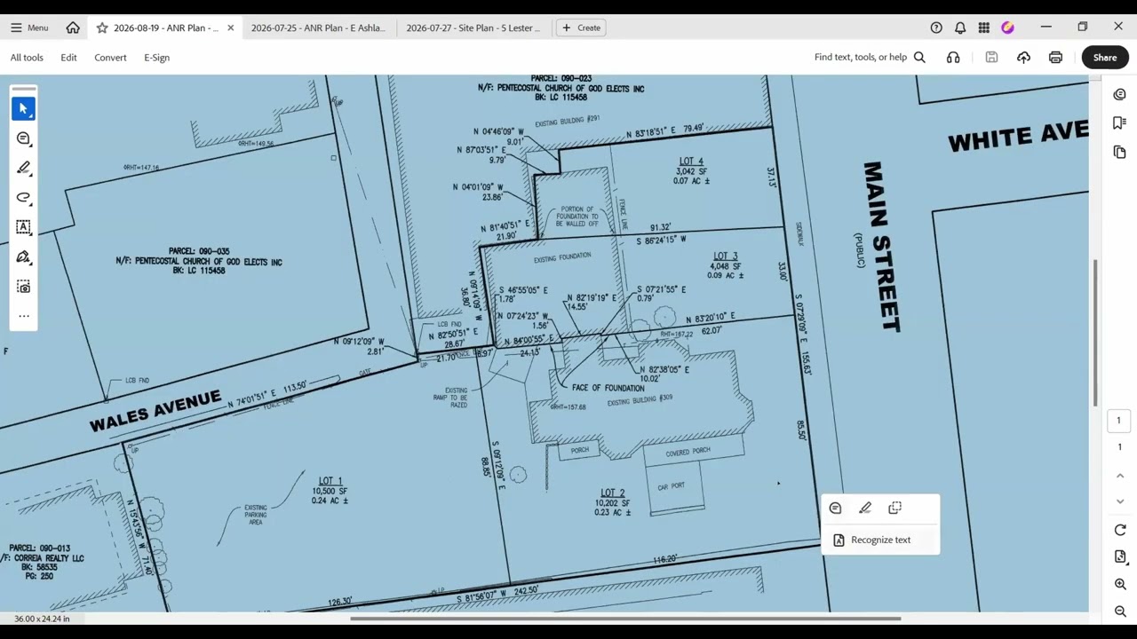The width and height of the screenshot is (1137, 639).
Task: Click selection crop icon in floating popup
Action: (894, 509)
